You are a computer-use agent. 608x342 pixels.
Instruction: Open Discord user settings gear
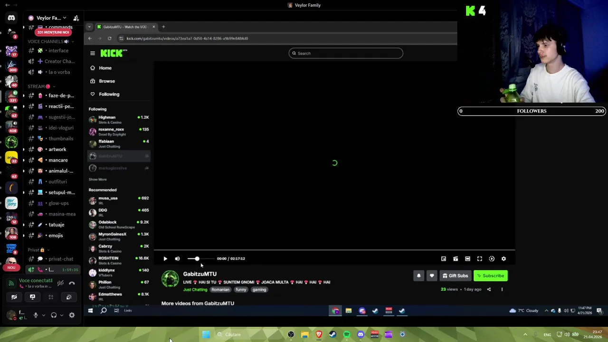(72, 315)
